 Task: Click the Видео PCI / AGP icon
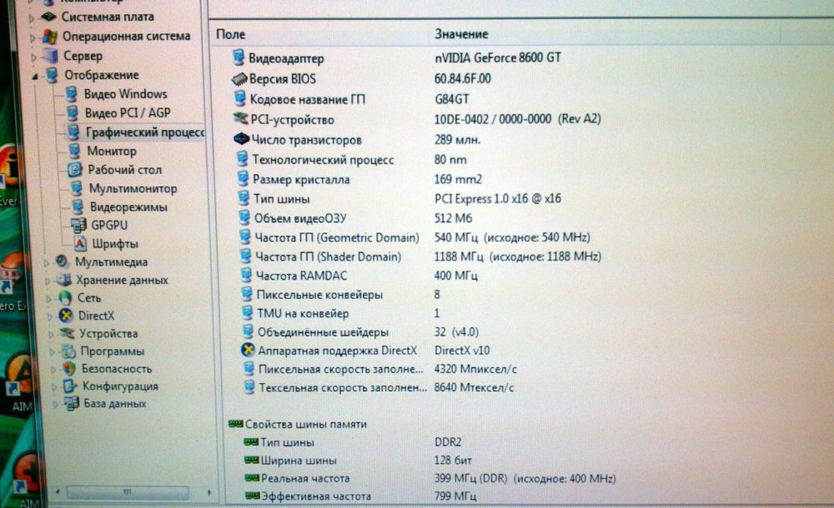[x=73, y=113]
